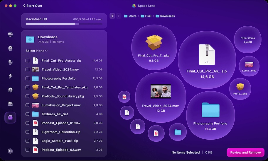Click the LumaFusion_Project.mov thumbnail in list

tap(36, 105)
